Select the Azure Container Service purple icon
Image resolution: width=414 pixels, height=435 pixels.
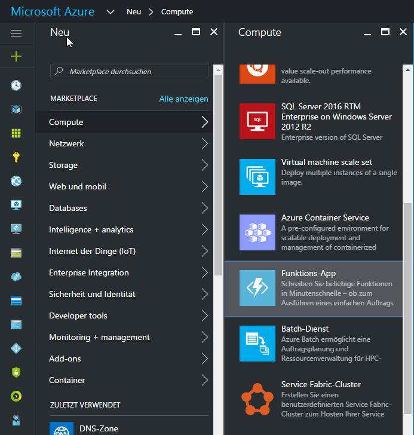coord(257,232)
